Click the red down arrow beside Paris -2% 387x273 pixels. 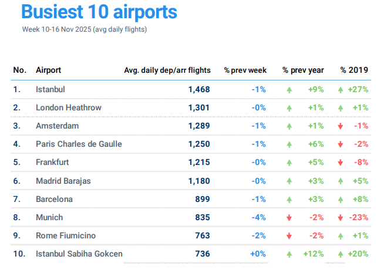(341, 144)
